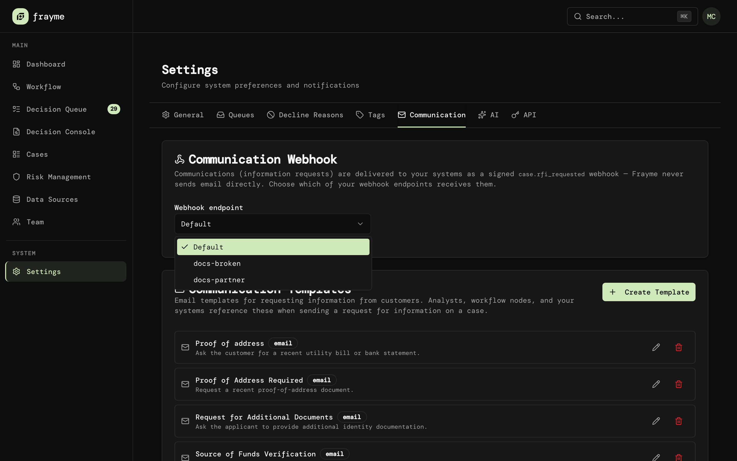
Task: Click email badge on Proof of address
Action: [x=283, y=343]
